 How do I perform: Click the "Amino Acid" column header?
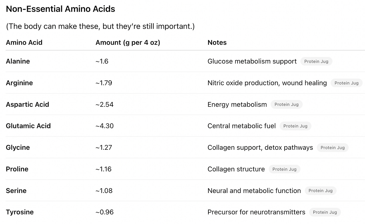(x=24, y=42)
